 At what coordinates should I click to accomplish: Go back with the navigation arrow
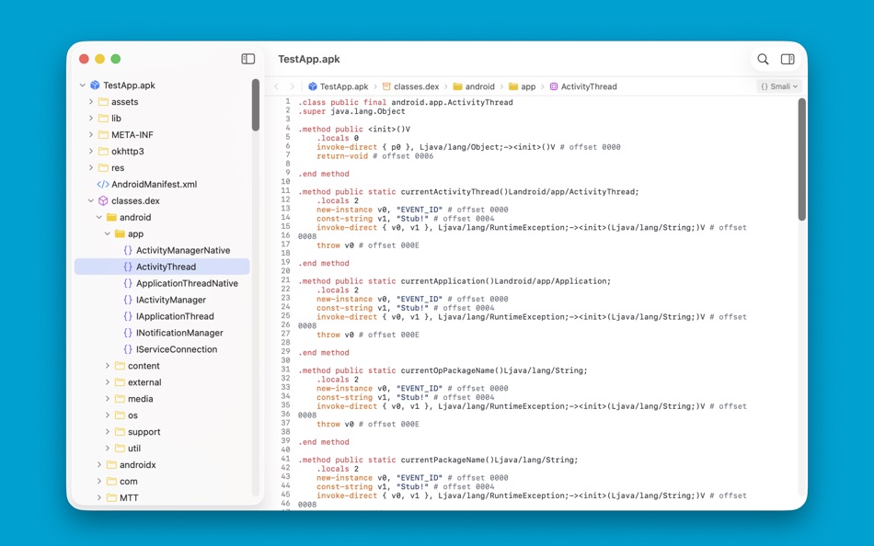(x=277, y=86)
